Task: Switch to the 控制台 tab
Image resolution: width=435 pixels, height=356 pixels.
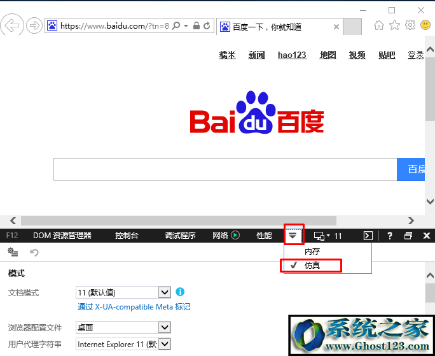Action: (127, 236)
